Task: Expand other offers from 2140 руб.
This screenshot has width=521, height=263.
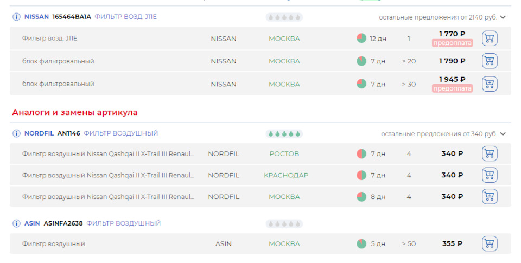Action: pyautogui.click(x=442, y=17)
